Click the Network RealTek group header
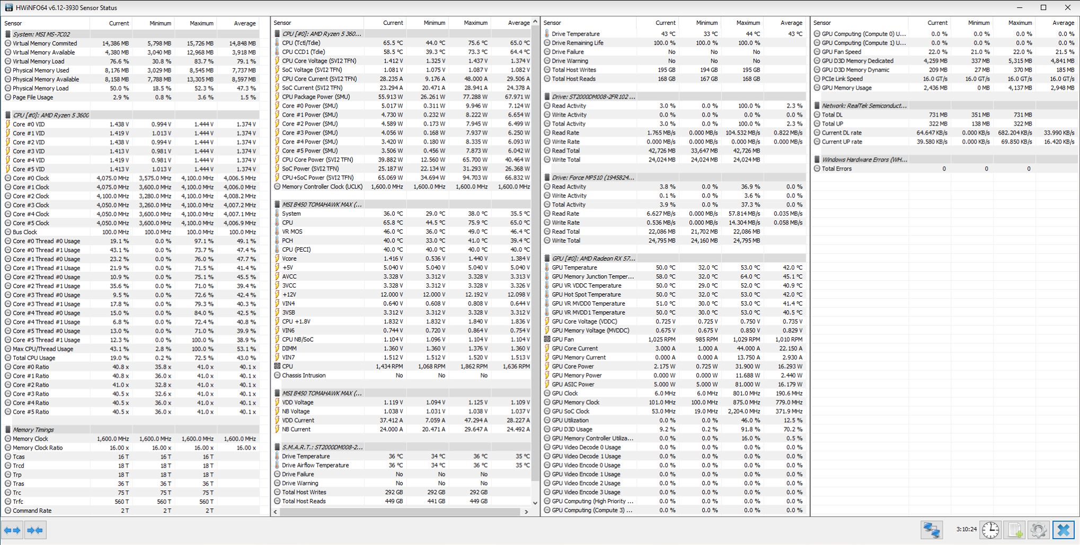1080x545 pixels. click(x=864, y=106)
